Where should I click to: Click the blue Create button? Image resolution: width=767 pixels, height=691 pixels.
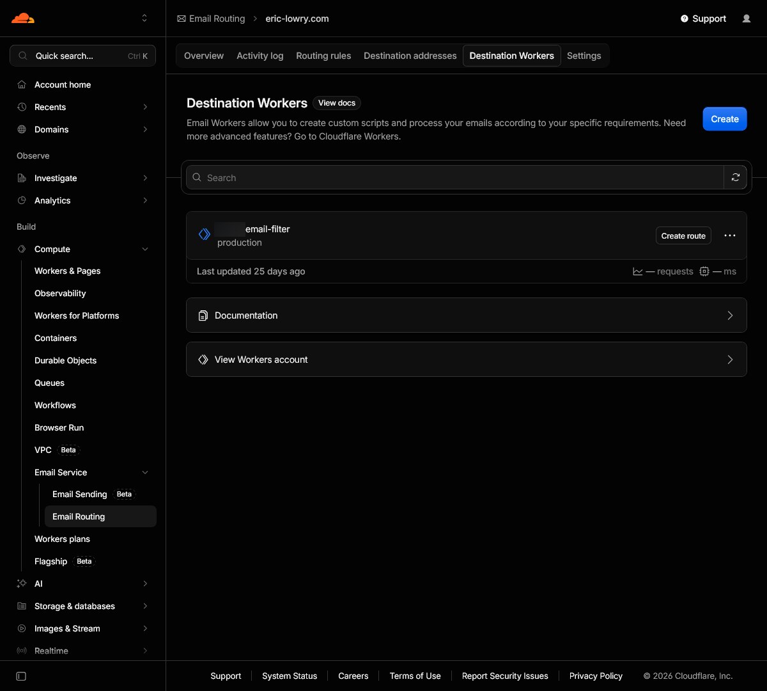tap(725, 119)
